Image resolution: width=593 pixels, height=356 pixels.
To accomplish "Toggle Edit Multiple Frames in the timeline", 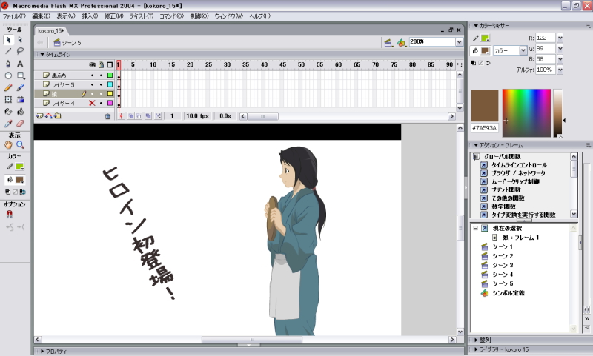I will click(x=148, y=116).
